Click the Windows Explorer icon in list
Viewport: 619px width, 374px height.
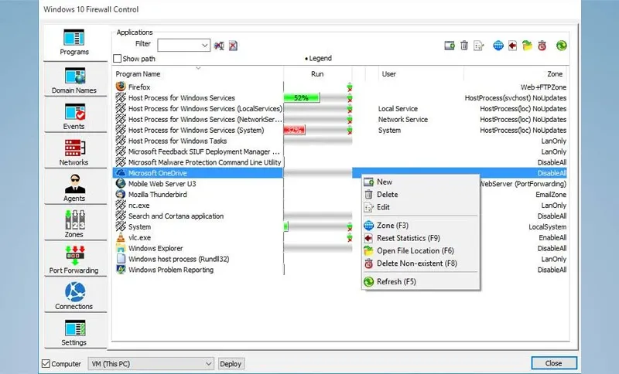(121, 248)
